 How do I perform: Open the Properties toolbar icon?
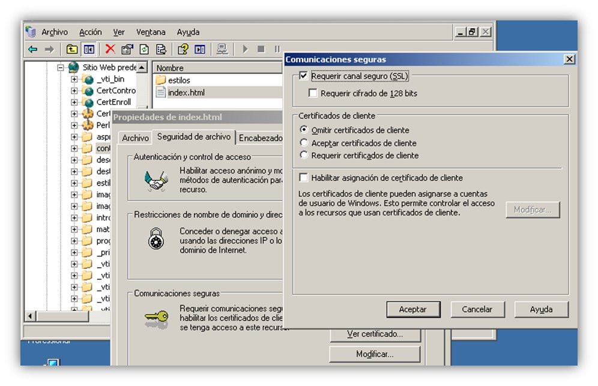(127, 49)
